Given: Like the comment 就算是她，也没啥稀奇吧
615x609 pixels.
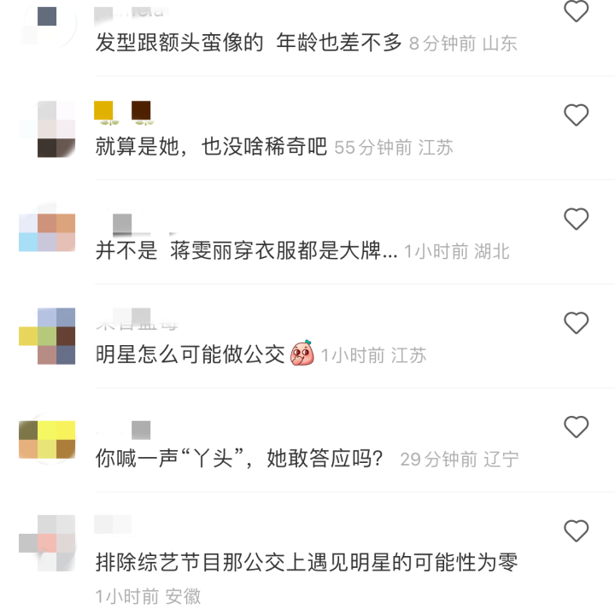Looking at the screenshot, I should [576, 115].
